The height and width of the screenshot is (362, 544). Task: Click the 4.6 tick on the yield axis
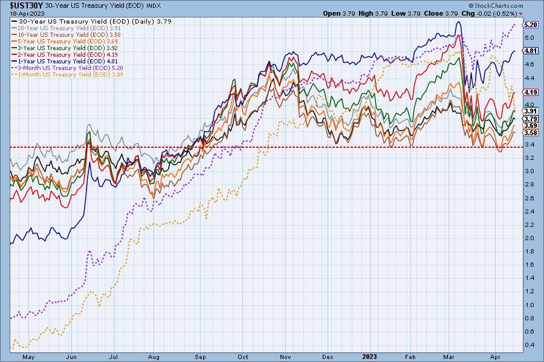(529, 64)
